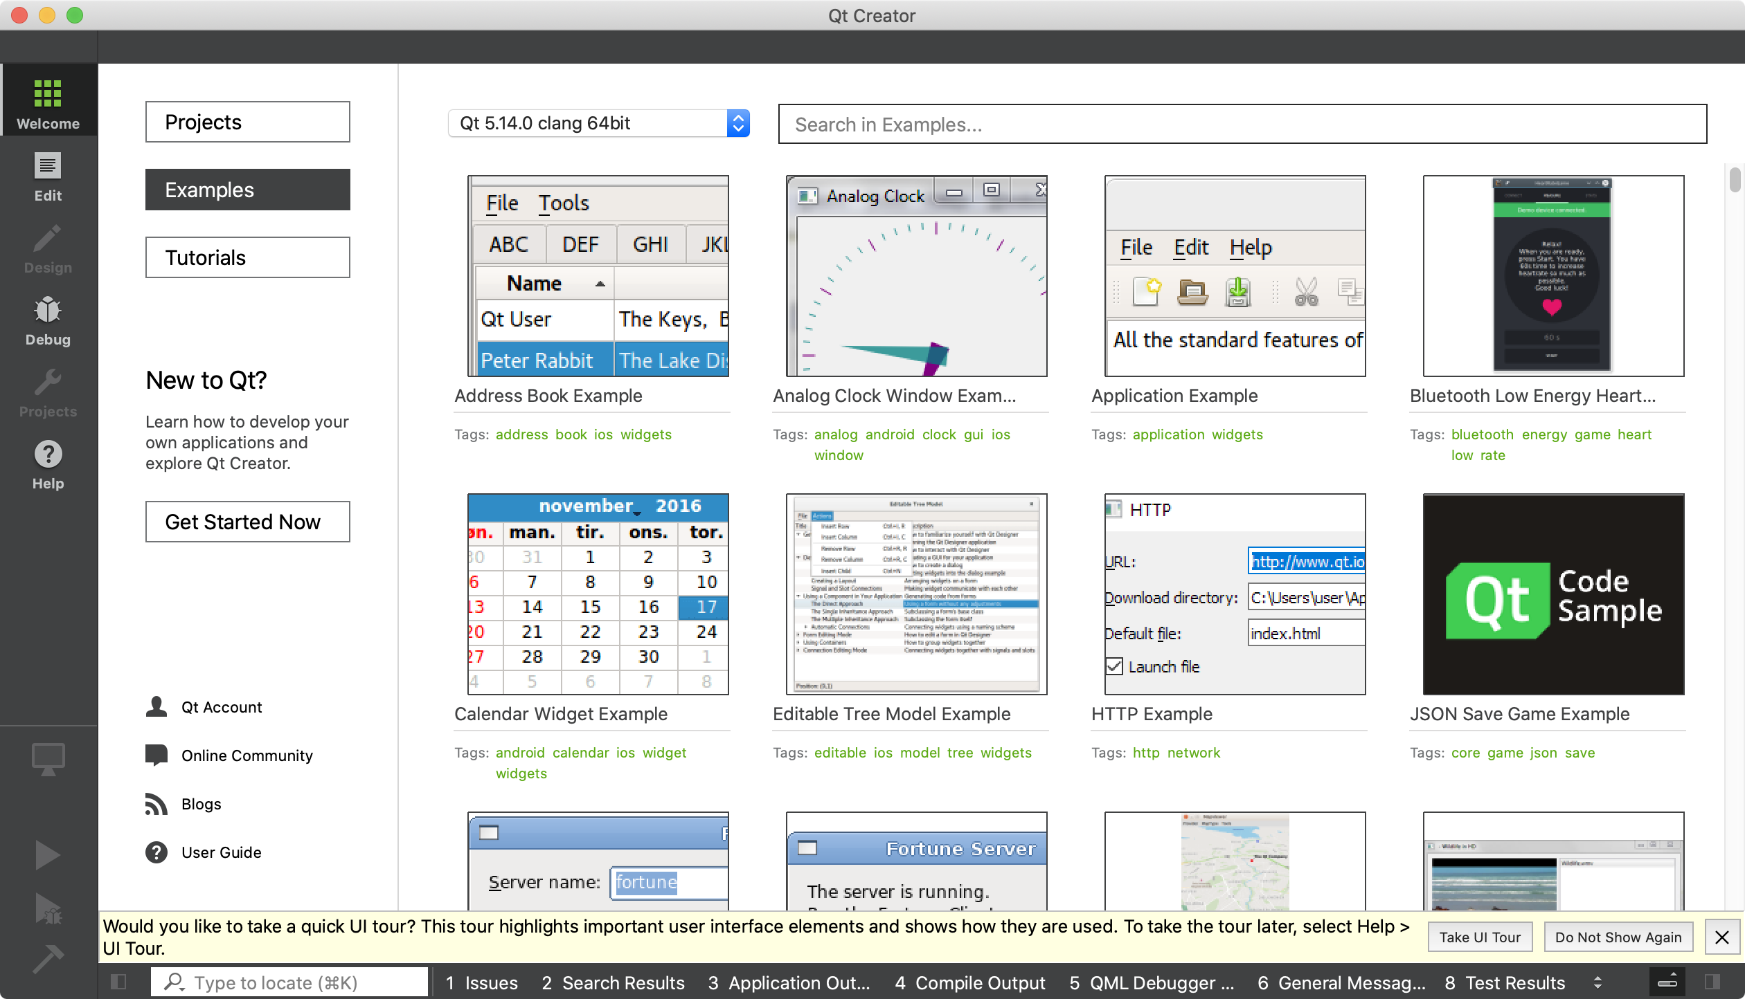The height and width of the screenshot is (999, 1745).
Task: Toggle the left sidebar icon
Action: (x=118, y=982)
